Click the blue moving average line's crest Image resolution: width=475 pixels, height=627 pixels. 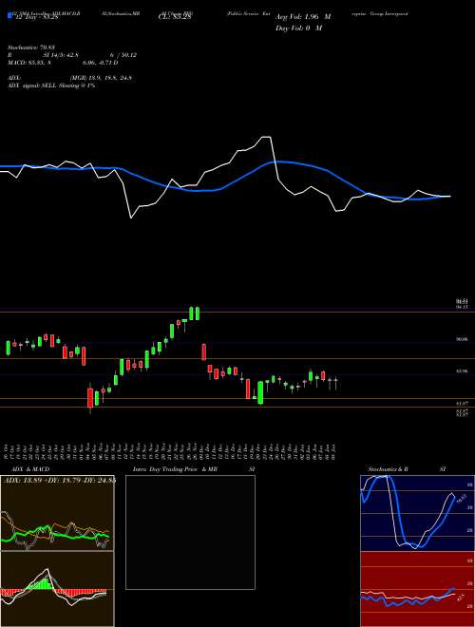click(x=278, y=161)
